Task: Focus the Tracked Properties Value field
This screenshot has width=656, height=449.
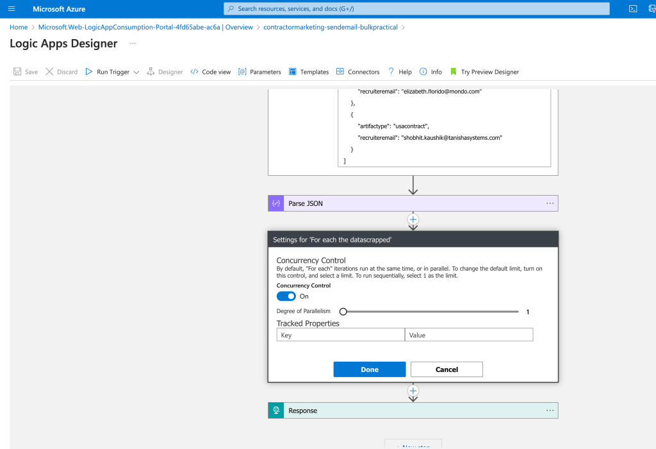Action: 469,335
